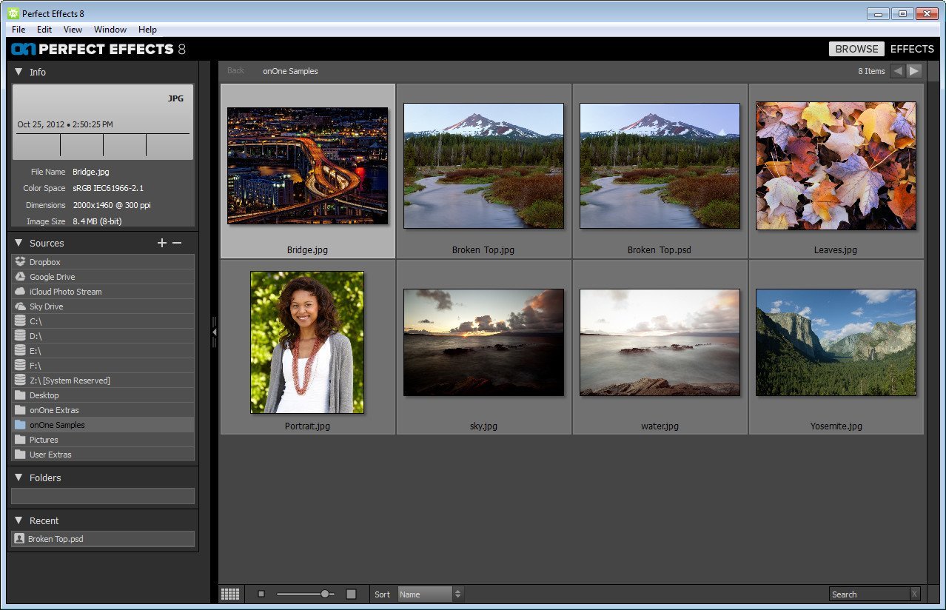The width and height of the screenshot is (946, 610).
Task: Collapse the Sources panel
Action: pos(19,243)
